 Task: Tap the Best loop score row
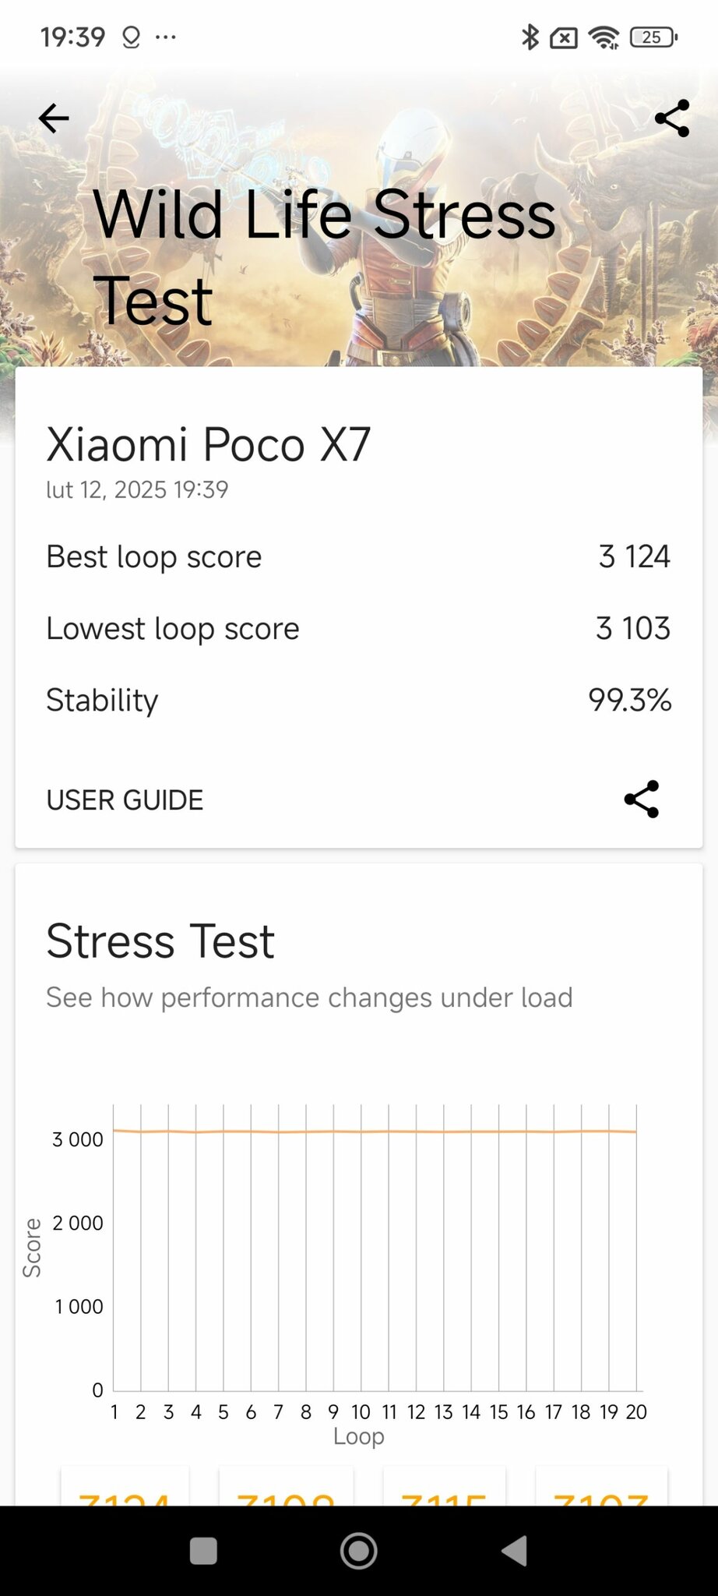click(x=358, y=556)
